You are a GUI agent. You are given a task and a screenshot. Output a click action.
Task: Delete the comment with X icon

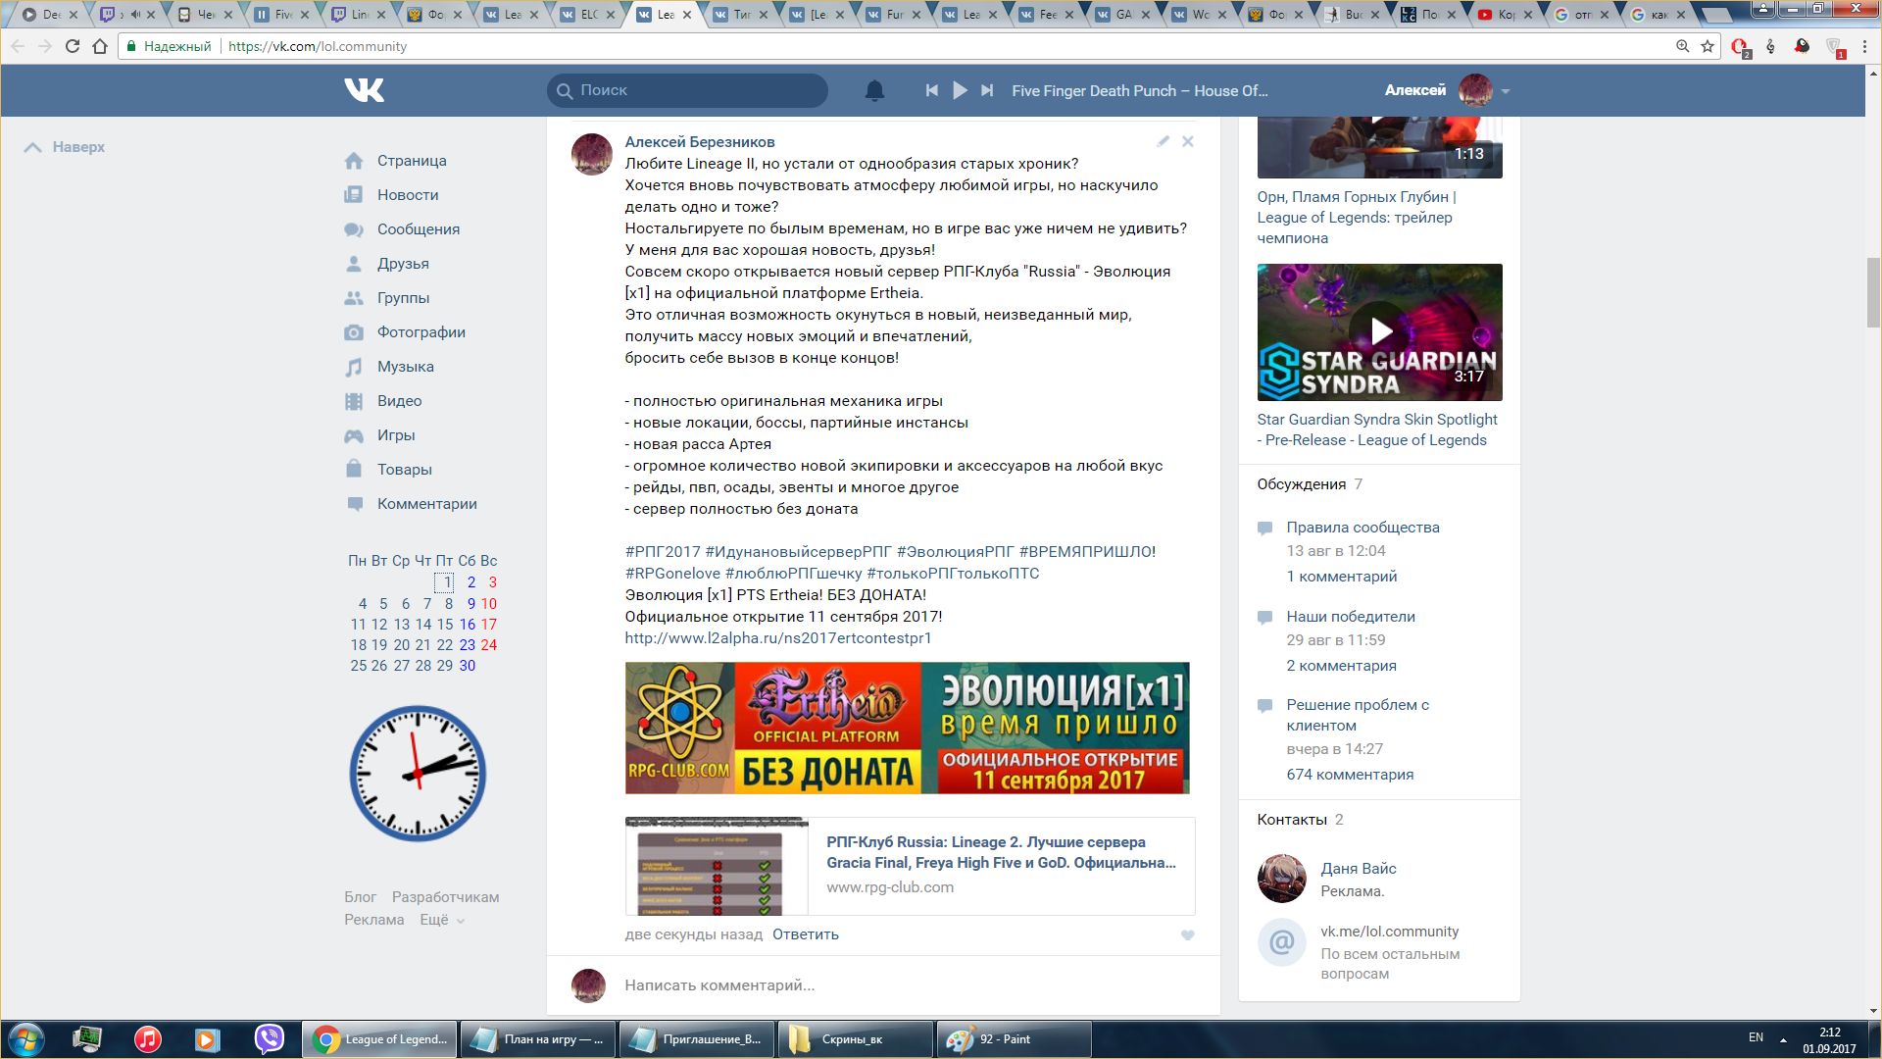click(1188, 141)
